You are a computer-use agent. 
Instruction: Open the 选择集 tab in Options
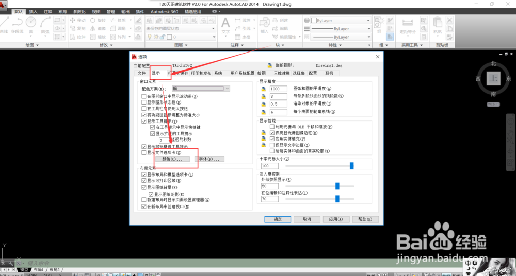click(299, 73)
